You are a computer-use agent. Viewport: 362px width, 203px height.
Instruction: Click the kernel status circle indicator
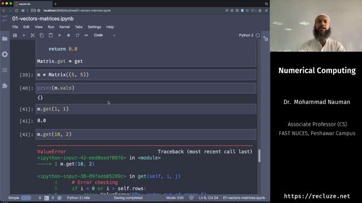pos(258,35)
